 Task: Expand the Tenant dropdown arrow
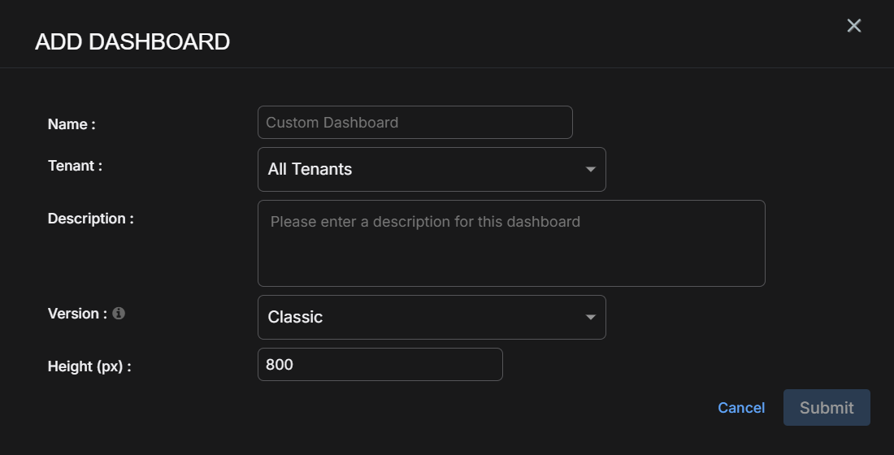pyautogui.click(x=591, y=169)
